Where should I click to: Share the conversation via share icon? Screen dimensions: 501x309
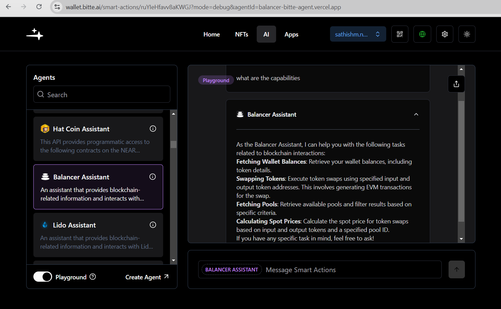(456, 84)
